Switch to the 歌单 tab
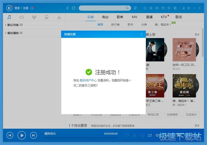This screenshot has width=207, height=145. 120,17
